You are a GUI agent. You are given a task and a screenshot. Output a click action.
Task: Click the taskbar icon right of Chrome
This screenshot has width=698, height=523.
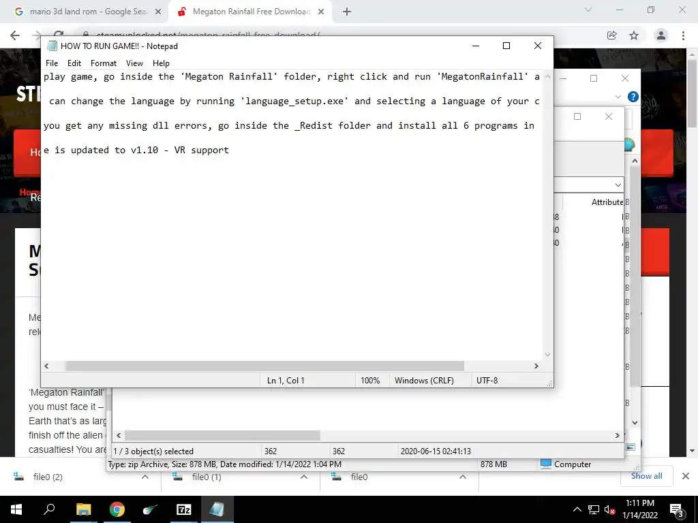point(150,509)
